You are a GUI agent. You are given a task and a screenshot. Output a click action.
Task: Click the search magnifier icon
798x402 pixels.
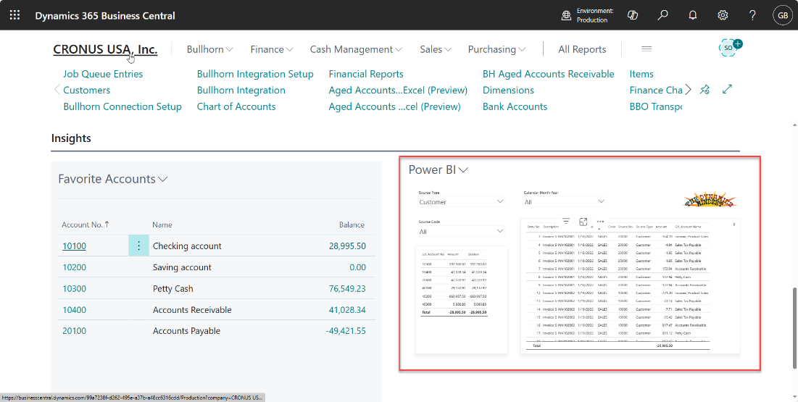point(662,15)
